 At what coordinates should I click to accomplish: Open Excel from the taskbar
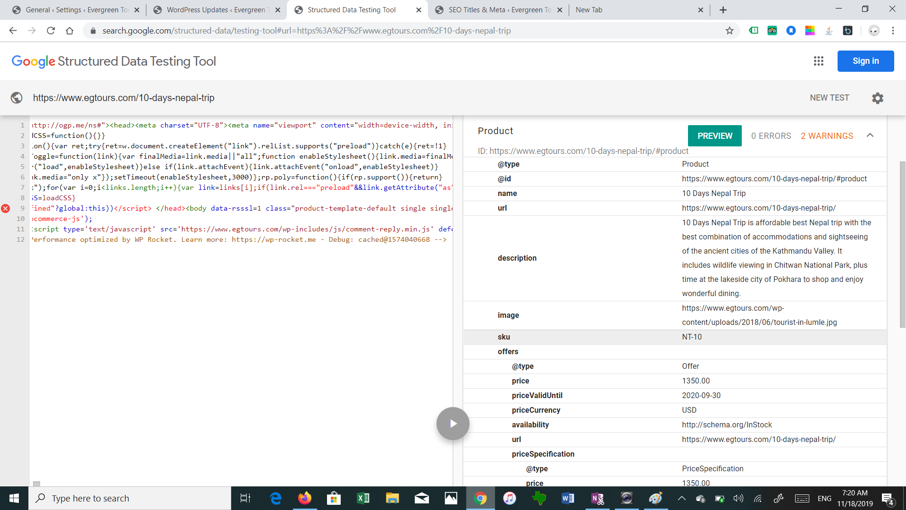click(363, 498)
